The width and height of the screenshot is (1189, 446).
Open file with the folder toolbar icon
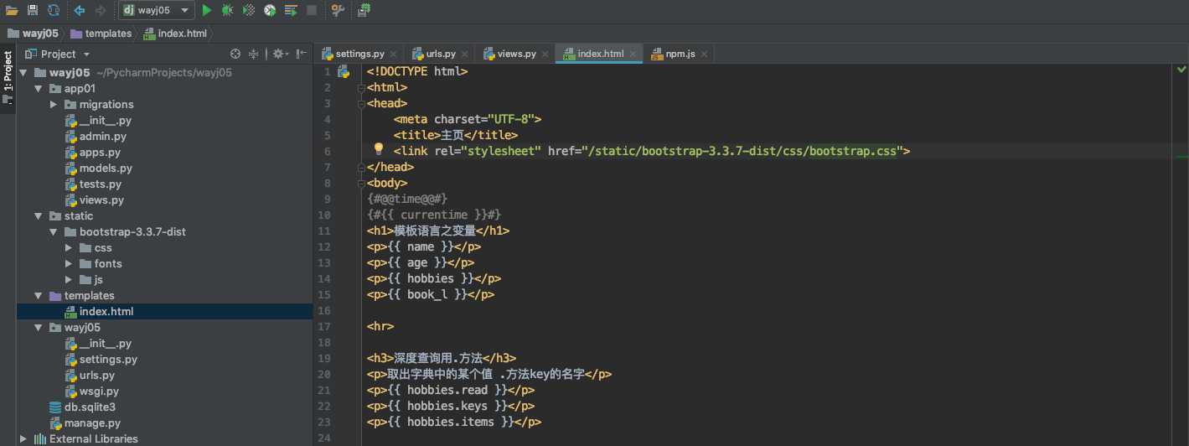pyautogui.click(x=12, y=10)
